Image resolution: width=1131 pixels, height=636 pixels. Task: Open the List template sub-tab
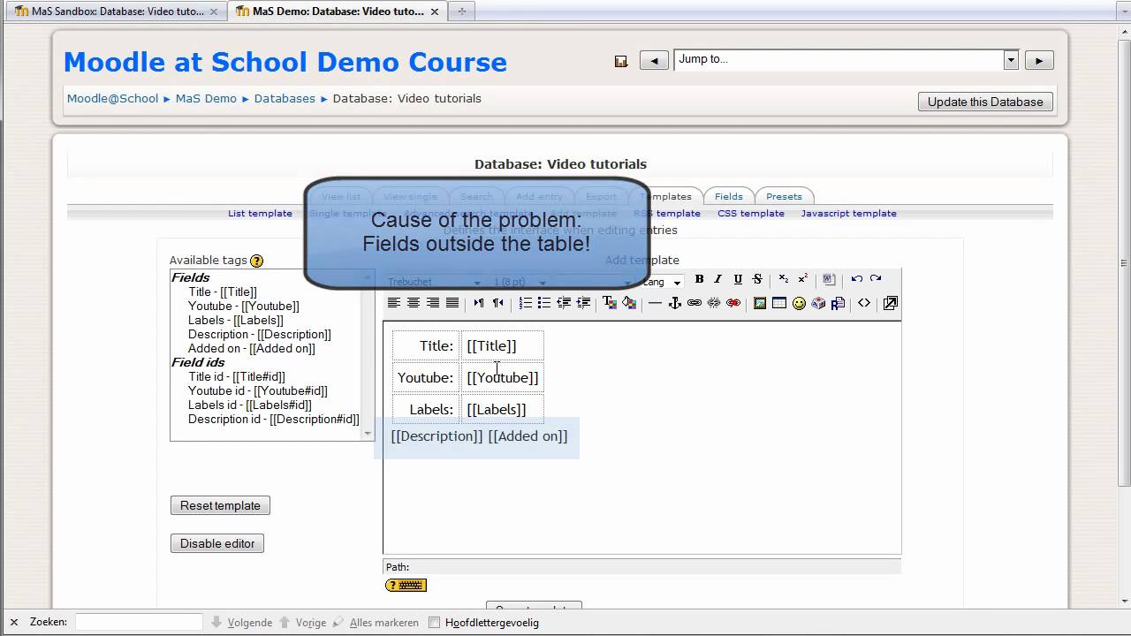[x=260, y=213]
